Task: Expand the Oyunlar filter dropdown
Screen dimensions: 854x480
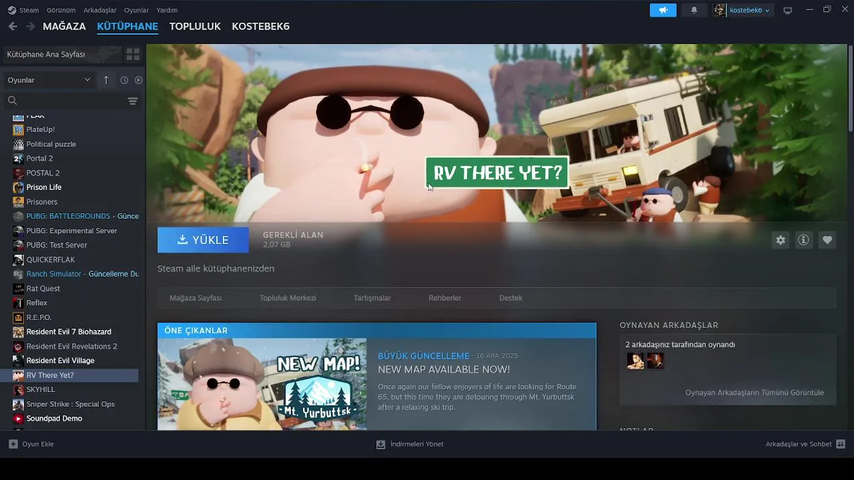Action: [49, 80]
